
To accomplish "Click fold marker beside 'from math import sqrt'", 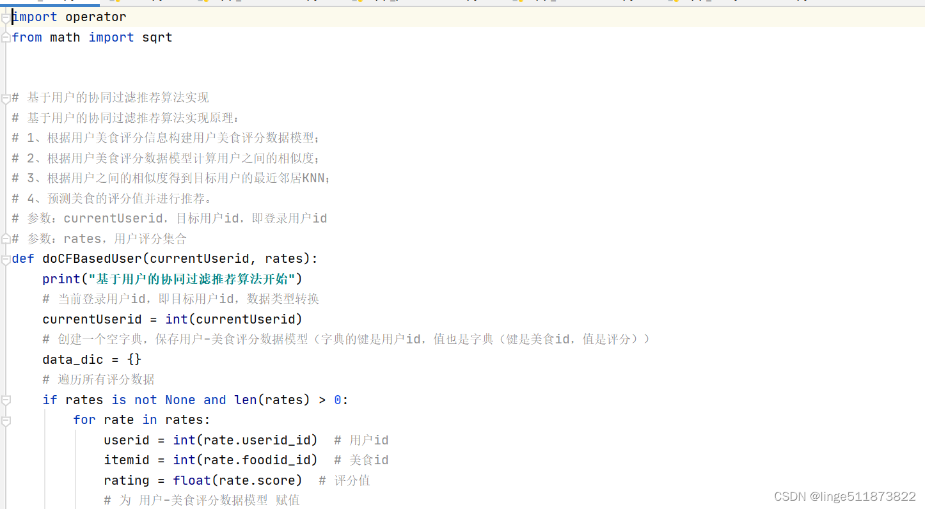I will (x=6, y=37).
